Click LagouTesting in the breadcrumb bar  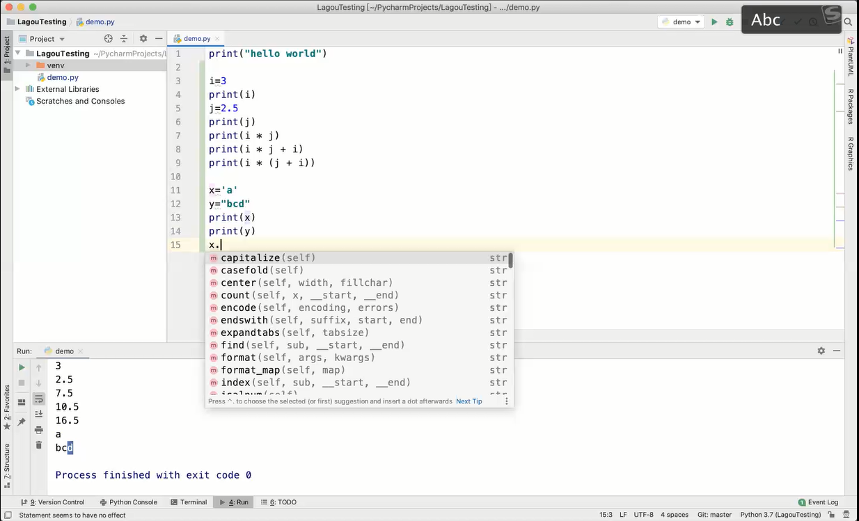[x=42, y=22]
